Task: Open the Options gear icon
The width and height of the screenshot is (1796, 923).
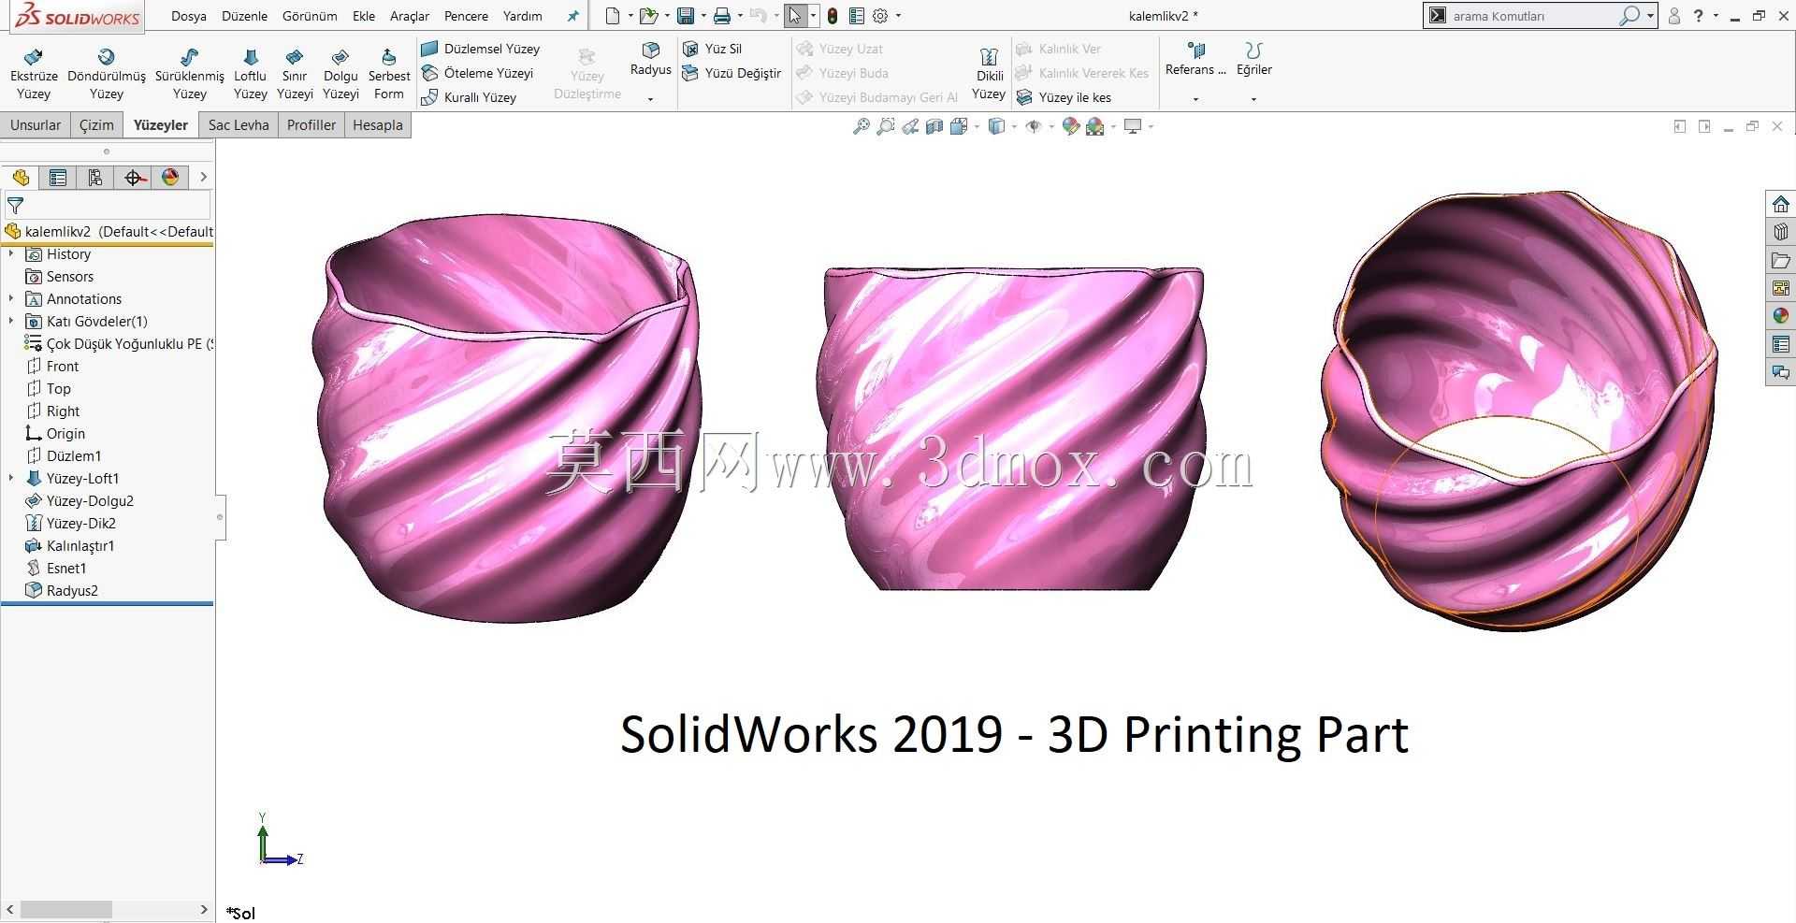Action: 880,16
